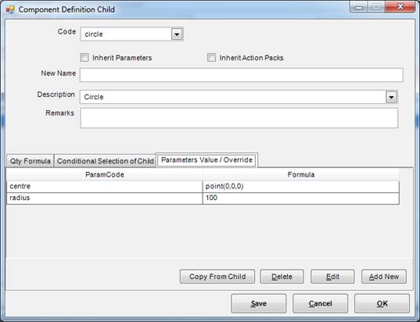Click inside the Remarks text area
Image resolution: width=420 pixels, height=322 pixels.
click(x=239, y=118)
